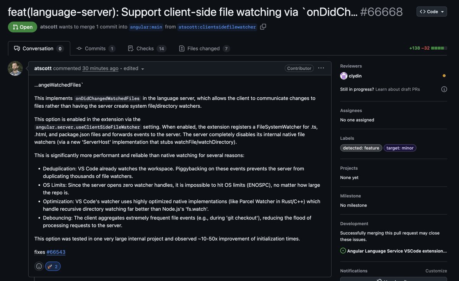Click the Assignees section heading
459x281 pixels.
click(351, 111)
